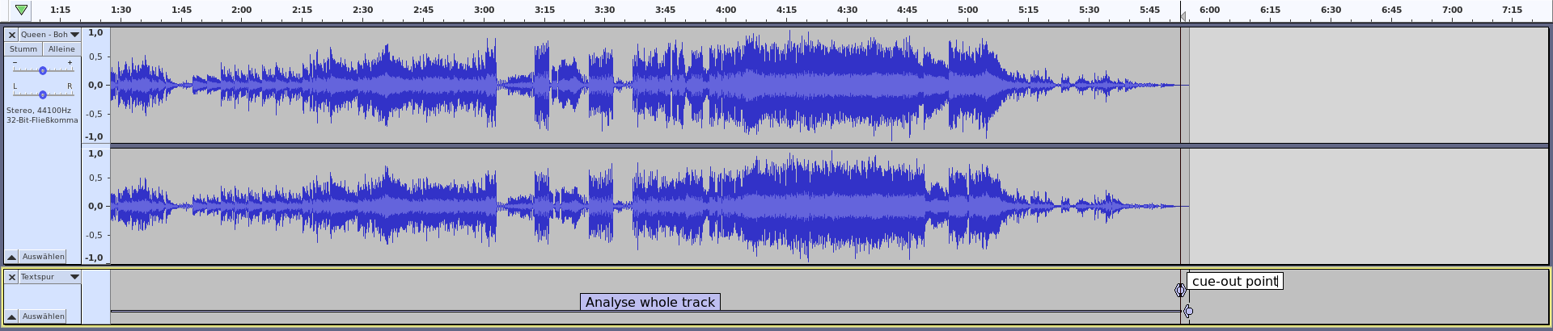Screen dimensions: 1553x331
Task: Close the Textspur label track
Action: pos(12,277)
